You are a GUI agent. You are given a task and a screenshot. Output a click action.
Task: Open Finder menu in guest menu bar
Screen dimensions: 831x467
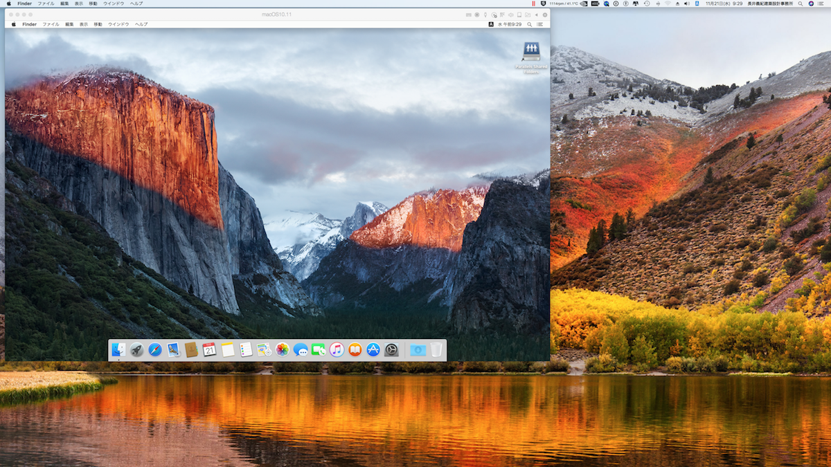tap(29, 24)
